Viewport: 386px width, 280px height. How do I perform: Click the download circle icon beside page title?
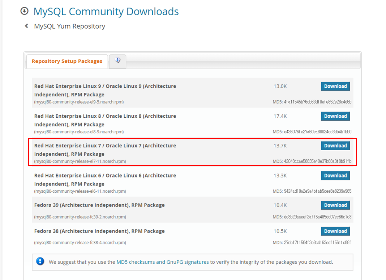coord(24,11)
